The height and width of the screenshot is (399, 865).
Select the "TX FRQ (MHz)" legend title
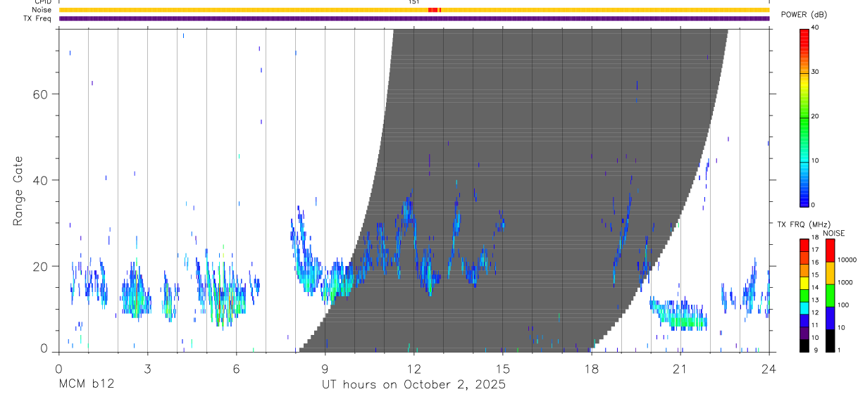coord(802,224)
